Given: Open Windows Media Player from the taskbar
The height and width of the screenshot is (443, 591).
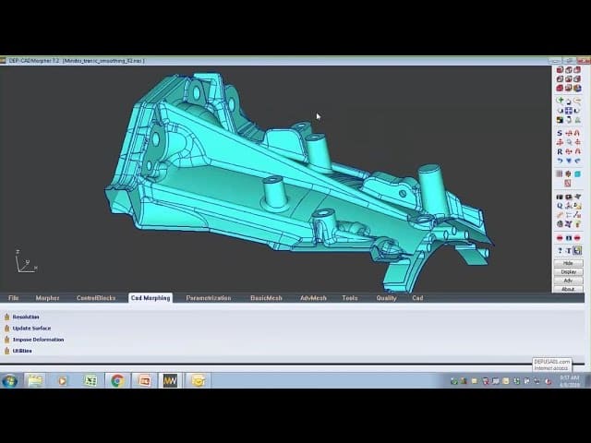Looking at the screenshot, I should [63, 380].
